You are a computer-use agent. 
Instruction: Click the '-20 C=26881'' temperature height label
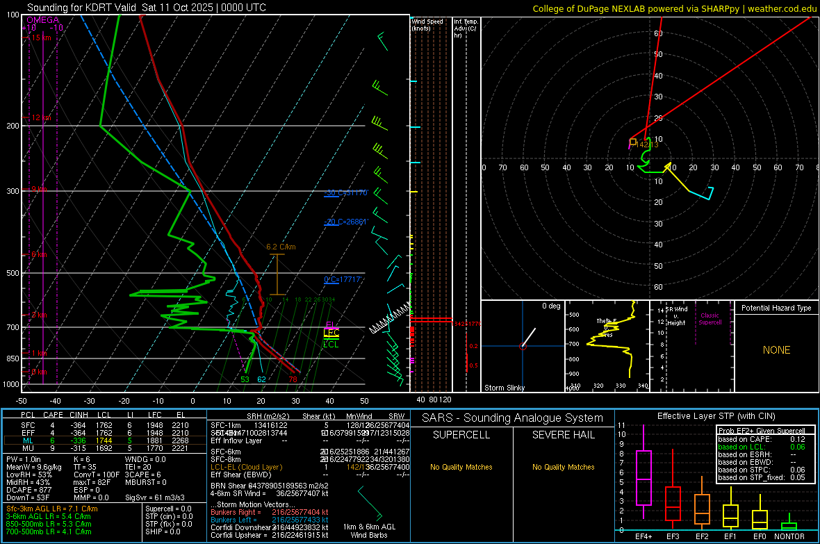[x=345, y=222]
